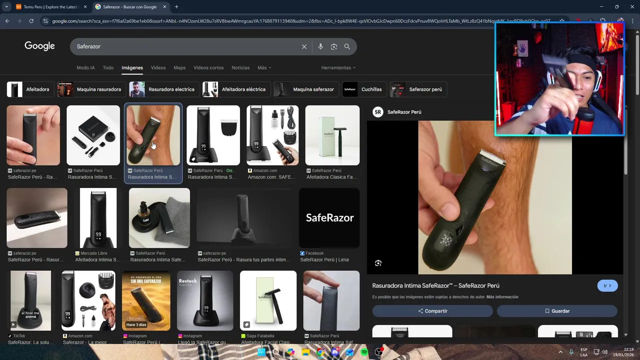This screenshot has height=360, width=640.
Task: Click the Compartir share button
Action: (432, 311)
